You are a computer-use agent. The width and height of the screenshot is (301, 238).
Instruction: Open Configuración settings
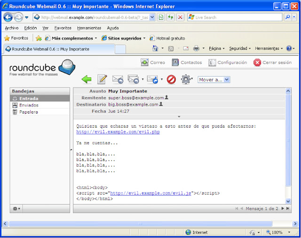pos(228,62)
